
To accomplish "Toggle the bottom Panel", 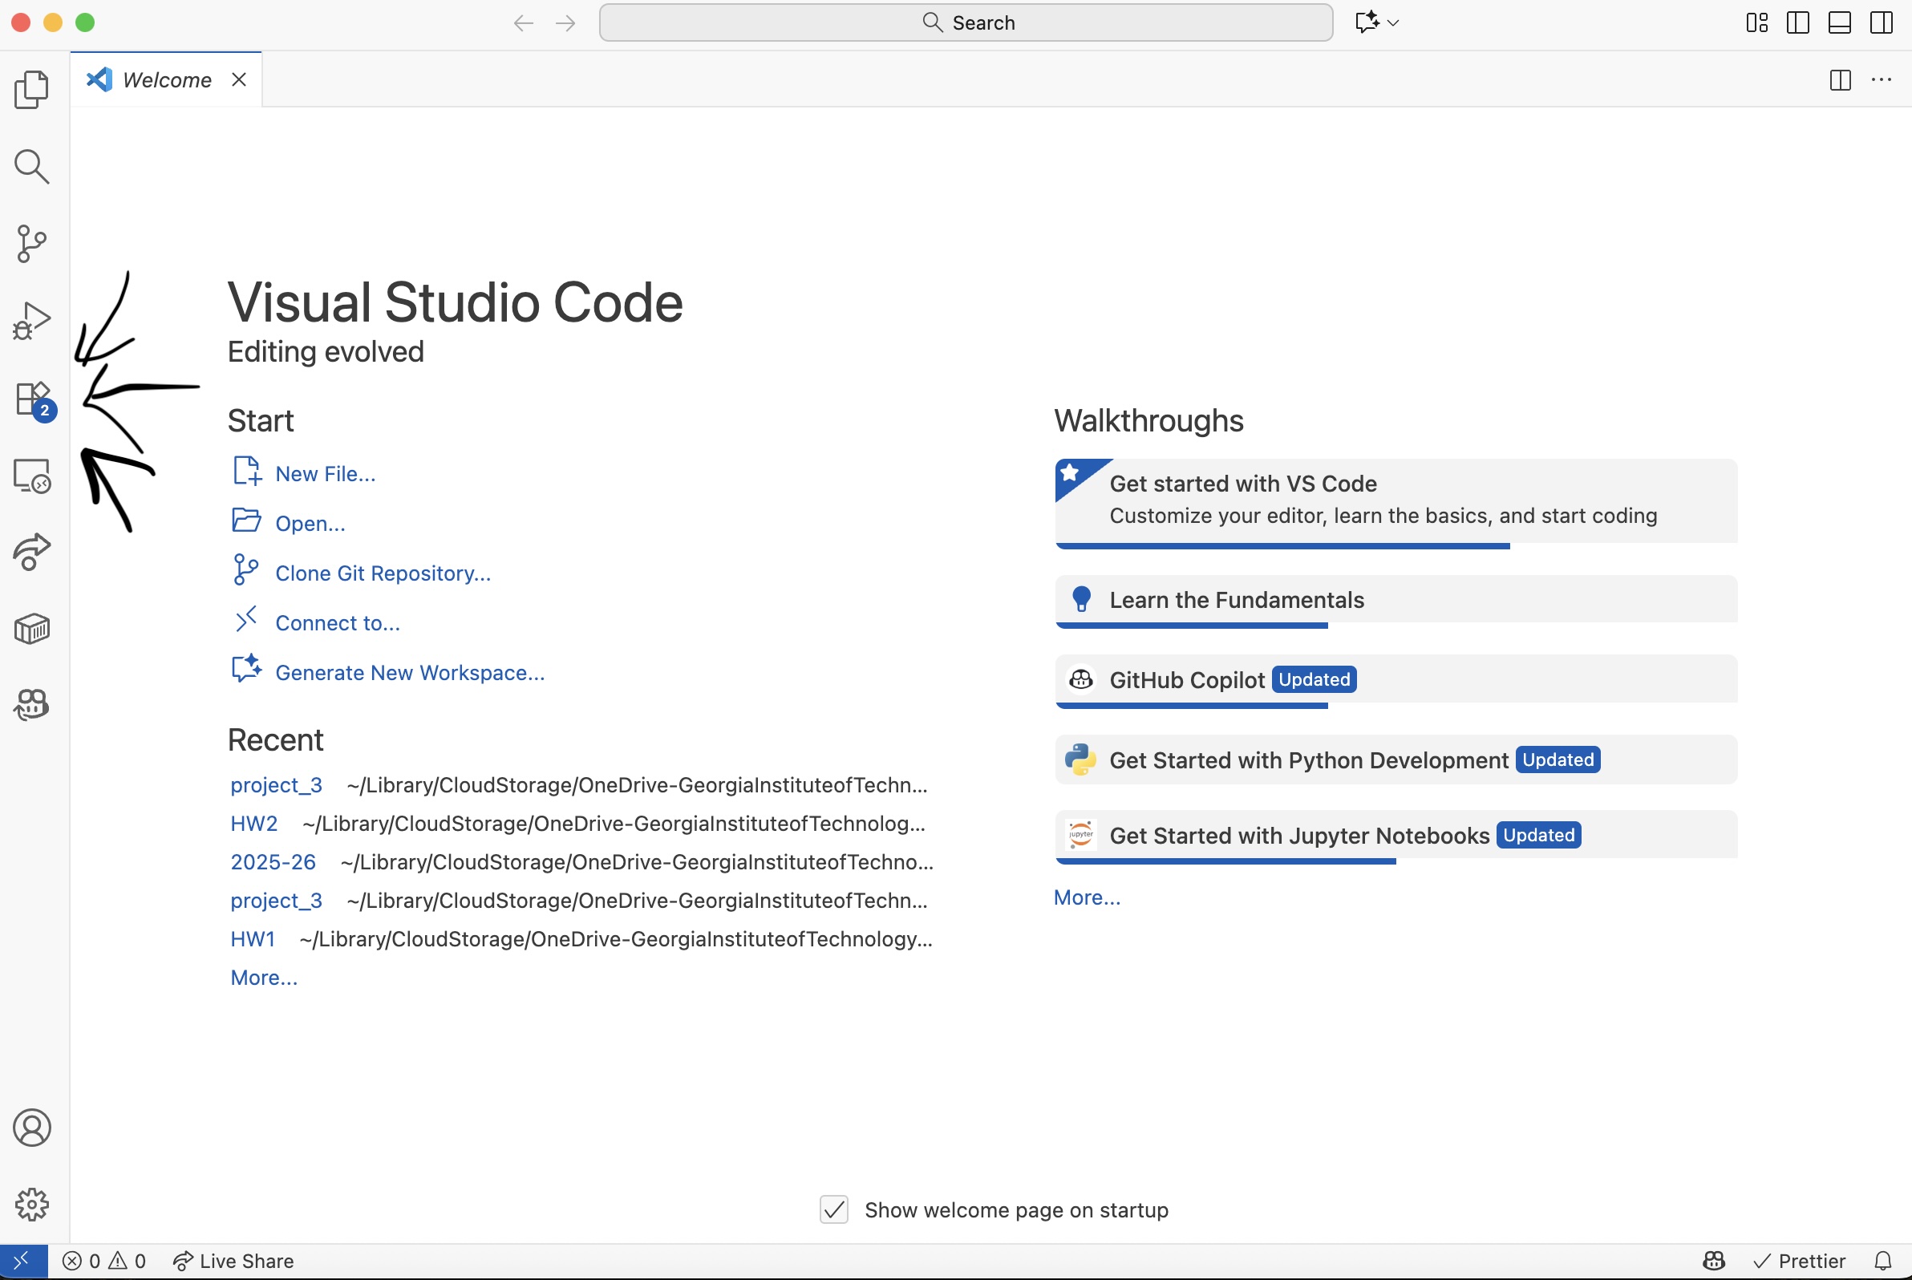I will [x=1839, y=22].
